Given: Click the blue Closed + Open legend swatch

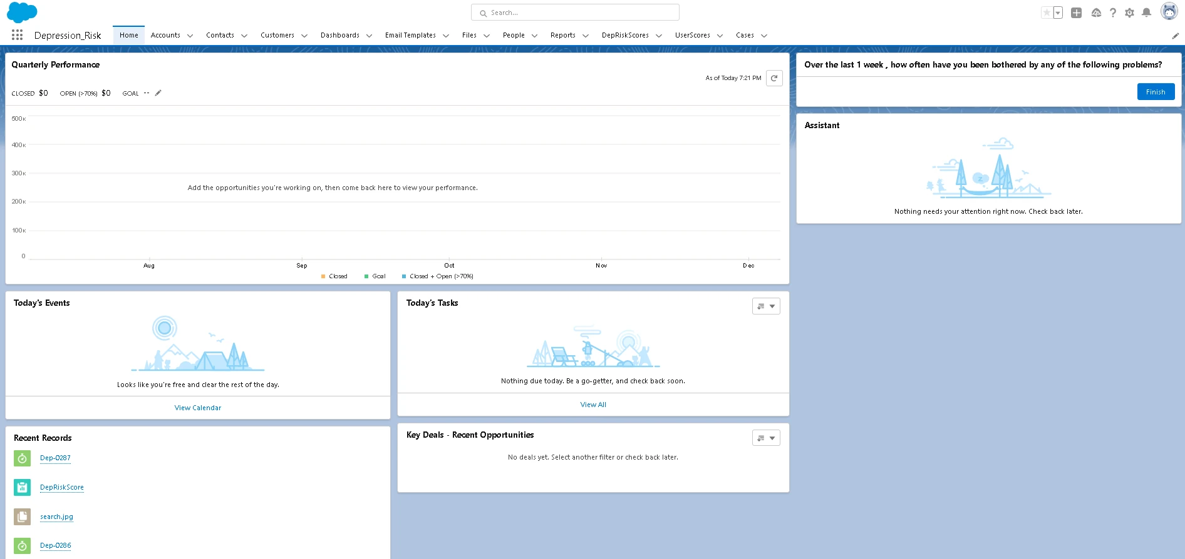Looking at the screenshot, I should tap(404, 276).
